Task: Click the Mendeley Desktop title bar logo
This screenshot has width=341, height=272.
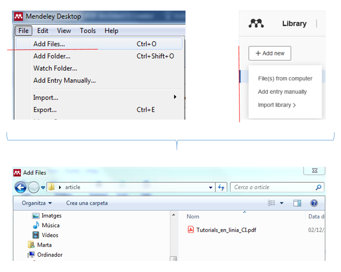Action: [x=18, y=16]
